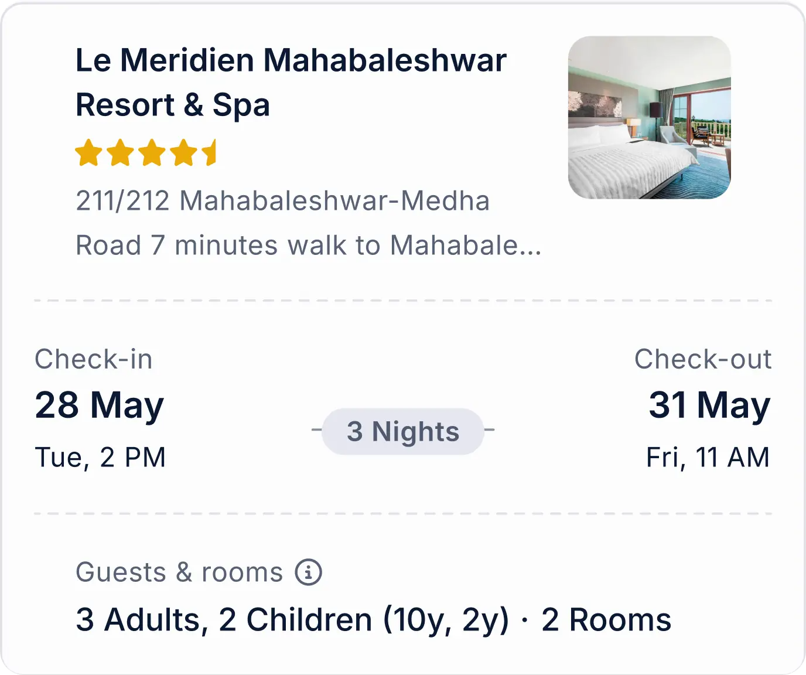Choose the fourth gold rating star
The image size is (806, 675).
tap(184, 152)
